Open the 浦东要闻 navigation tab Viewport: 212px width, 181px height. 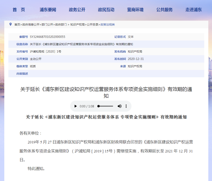click(x=48, y=10)
